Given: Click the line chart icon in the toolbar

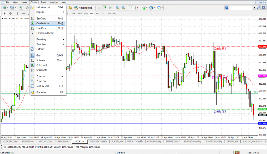Looking at the screenshot, I should (x=111, y=8).
